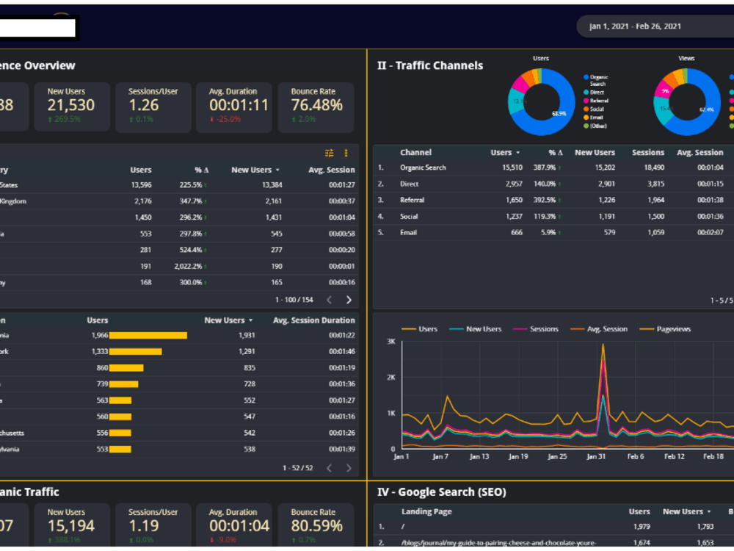Screen dimensions: 734x551
Task: Sort landing page table by New Users arrow
Action: pyautogui.click(x=709, y=511)
